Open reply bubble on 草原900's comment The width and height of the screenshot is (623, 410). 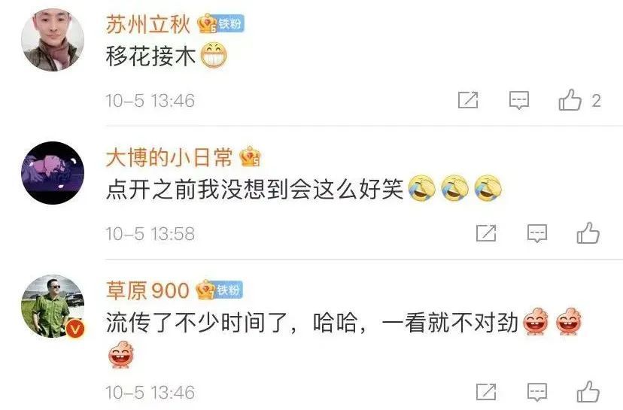pyautogui.click(x=536, y=392)
